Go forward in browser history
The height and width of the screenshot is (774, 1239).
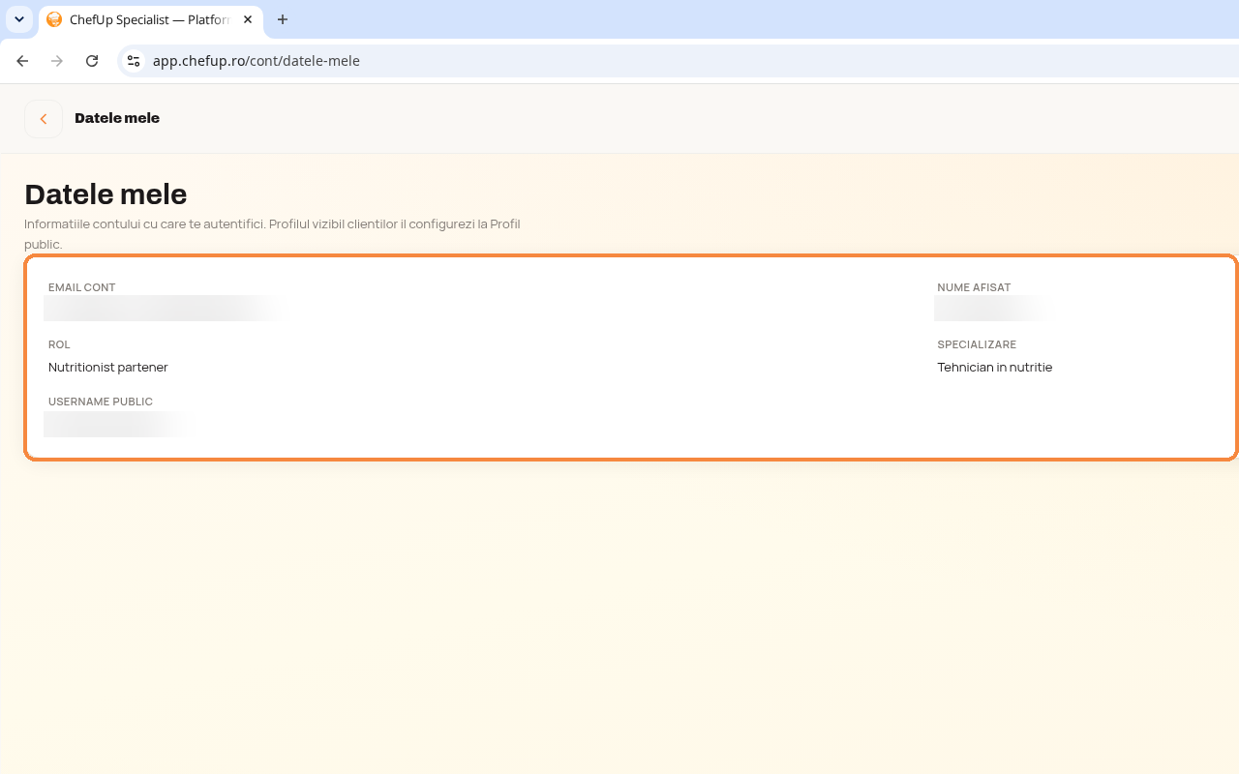(x=57, y=61)
